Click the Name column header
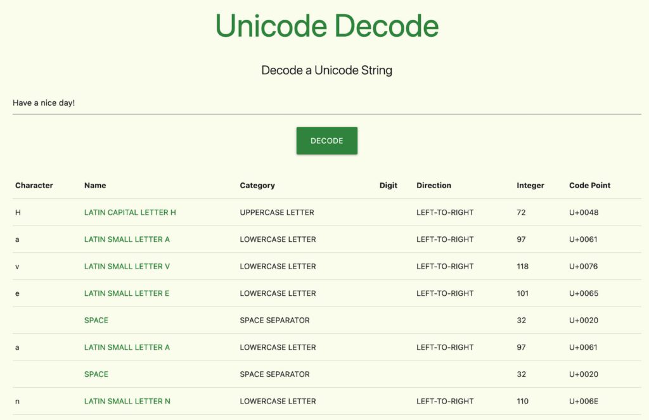This screenshot has height=420, width=649. coord(95,186)
